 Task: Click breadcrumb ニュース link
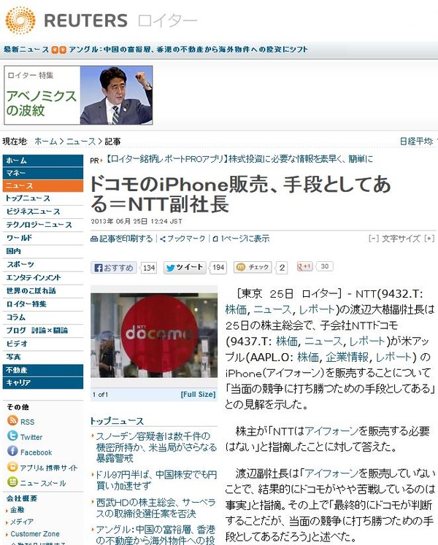[x=81, y=142]
